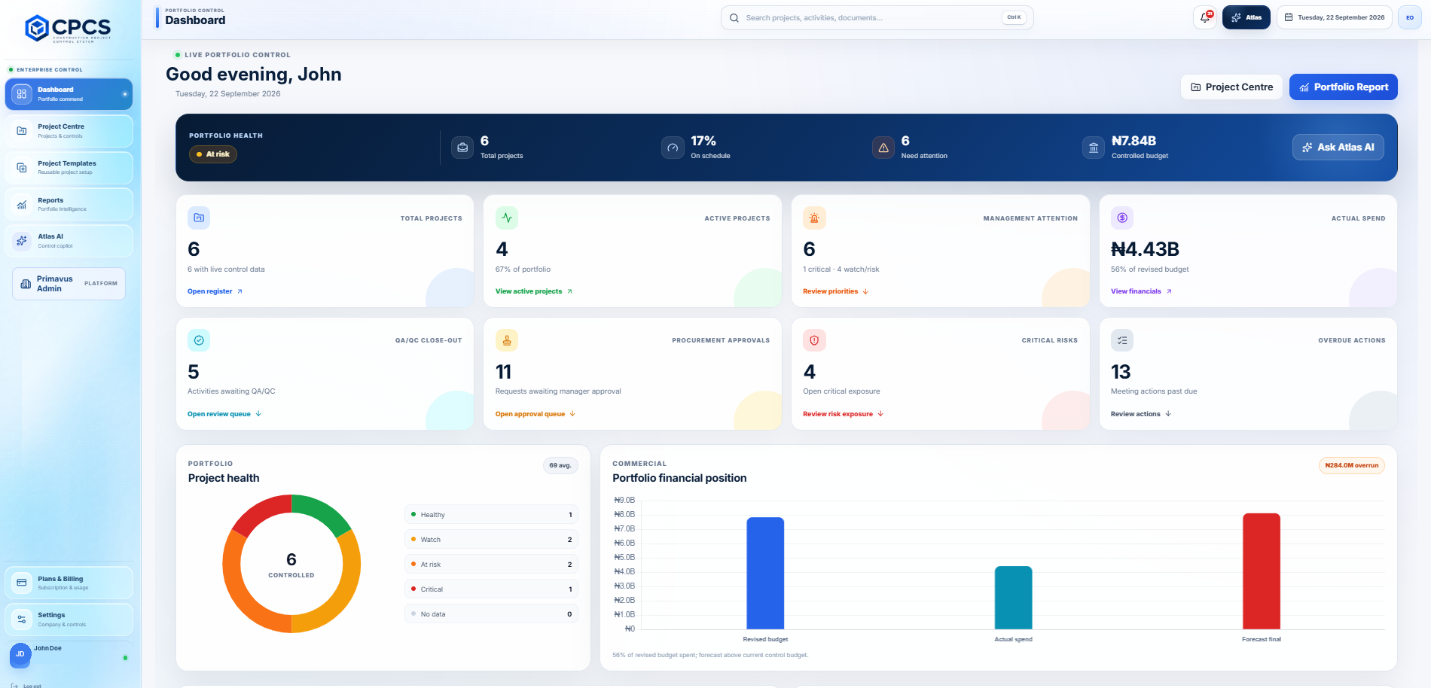Click the Need attention warning triangle icon
Viewport: 1431px width, 688px height.
point(883,148)
